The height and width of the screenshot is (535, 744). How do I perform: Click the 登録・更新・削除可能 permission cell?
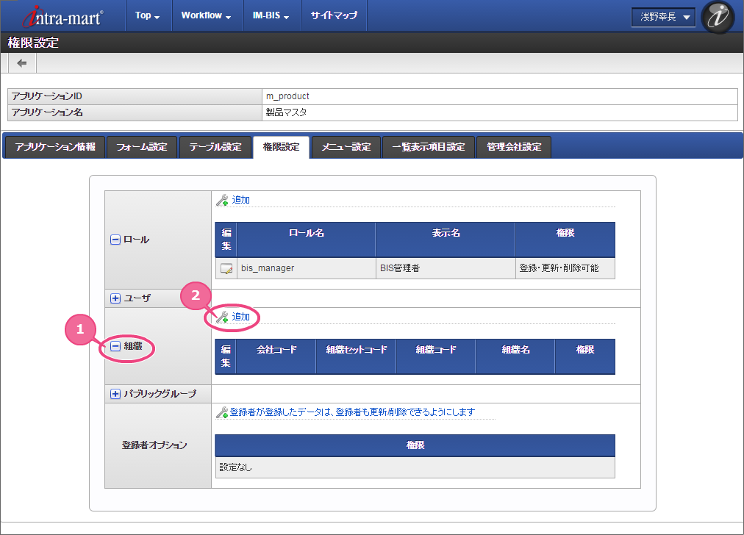(565, 268)
